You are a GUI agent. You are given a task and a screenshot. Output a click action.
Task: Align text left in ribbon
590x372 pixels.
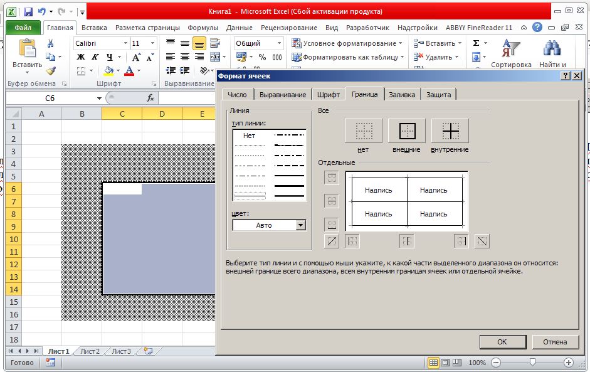point(171,57)
